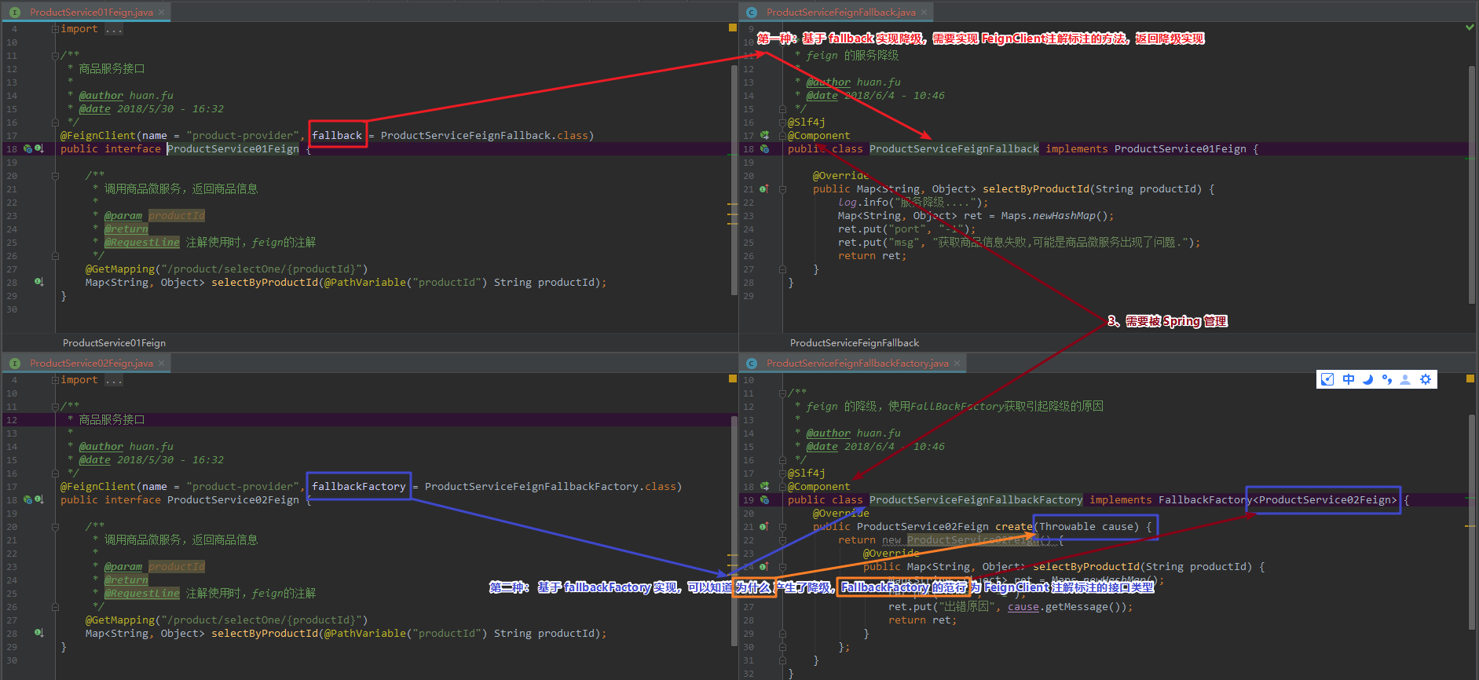Click the Spring bean gutter icon on line 19 of ProductServiceFeignFallbackFactory
The width and height of the screenshot is (1479, 680).
(764, 499)
